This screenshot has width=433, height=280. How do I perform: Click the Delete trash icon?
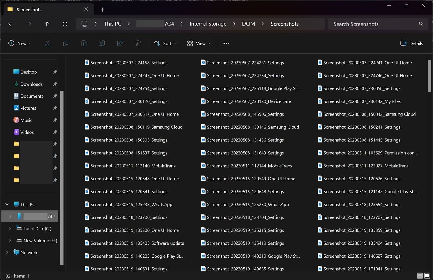coord(138,43)
